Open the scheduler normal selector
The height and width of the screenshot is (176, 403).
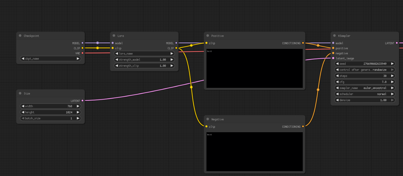(365, 94)
